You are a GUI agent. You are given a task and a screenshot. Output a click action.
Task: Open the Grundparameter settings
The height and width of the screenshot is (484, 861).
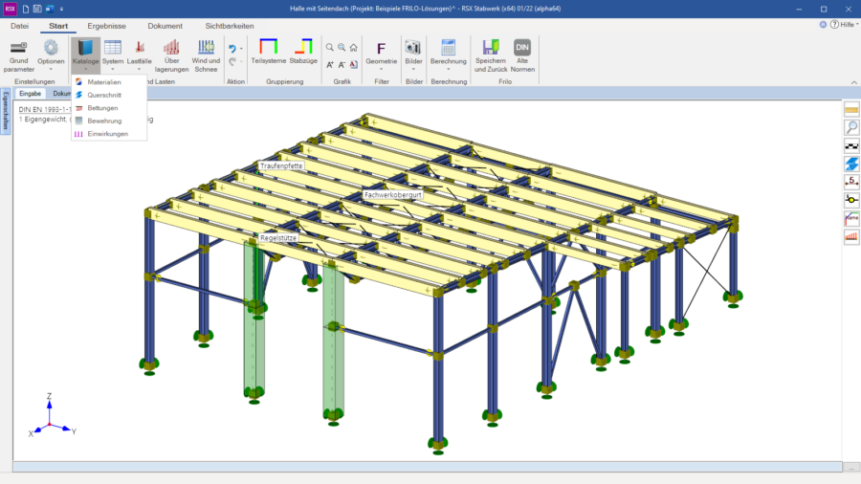tap(18, 55)
